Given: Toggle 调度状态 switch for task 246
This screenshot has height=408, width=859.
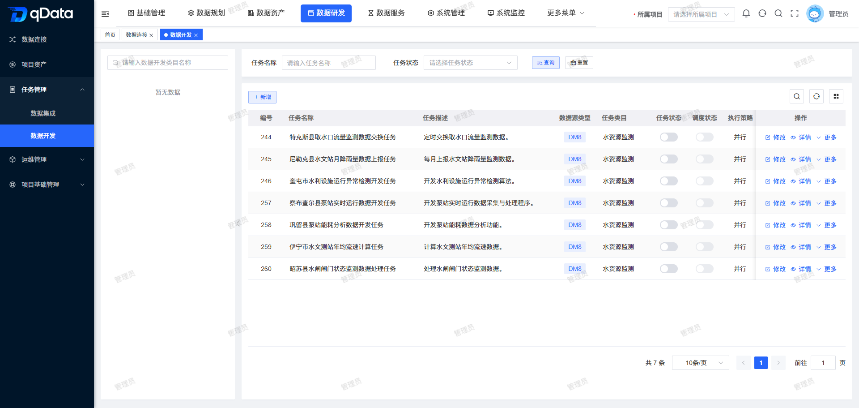Looking at the screenshot, I should coord(705,181).
